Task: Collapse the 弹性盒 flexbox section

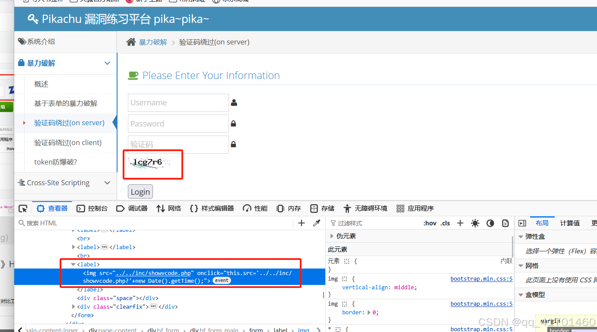Action: tap(521, 237)
